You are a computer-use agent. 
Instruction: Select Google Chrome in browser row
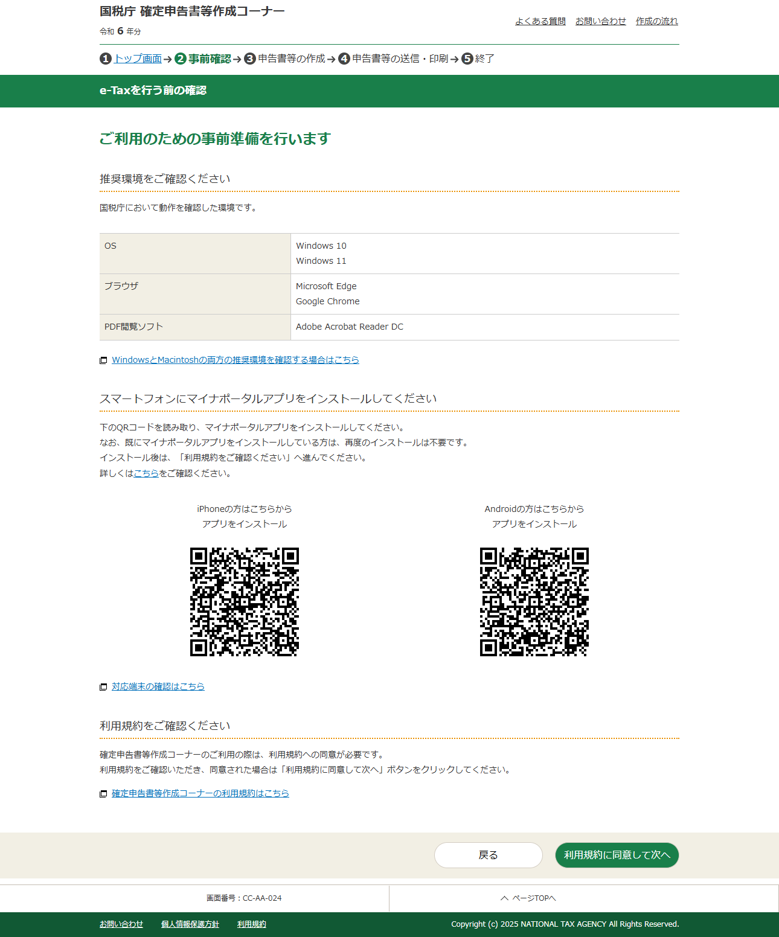coord(328,301)
